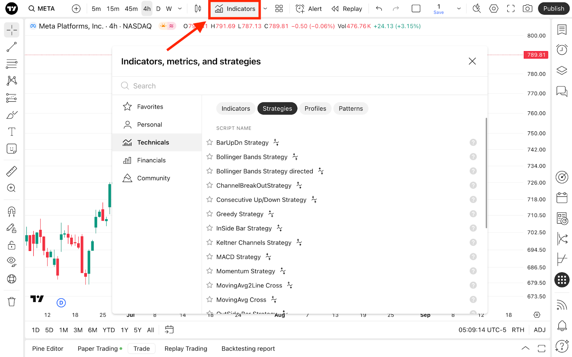
Task: Take a chart snapshot with camera
Action: tap(528, 9)
